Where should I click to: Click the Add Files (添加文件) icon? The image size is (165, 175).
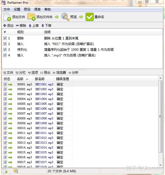tap(7, 17)
